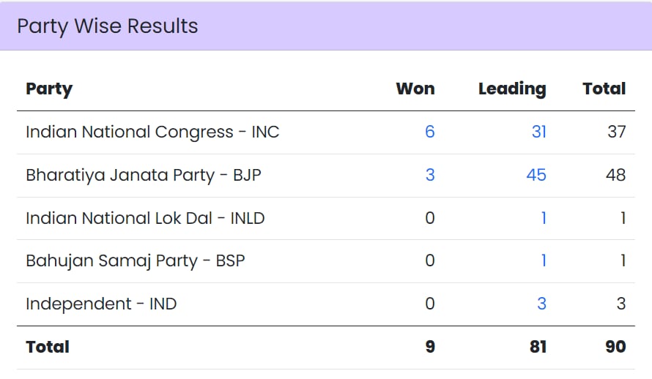652x379 pixels.
Task: Open BSP leading seats link
Action: 543,260
